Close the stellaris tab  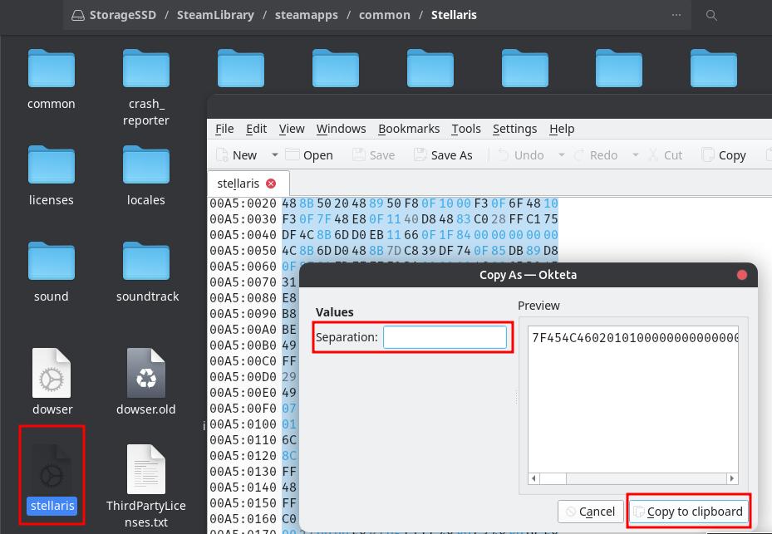(x=271, y=184)
